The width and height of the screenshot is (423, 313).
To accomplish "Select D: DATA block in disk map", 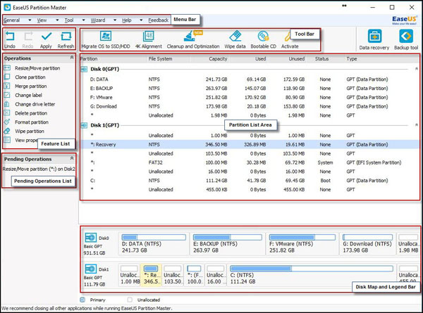I will click(x=154, y=244).
